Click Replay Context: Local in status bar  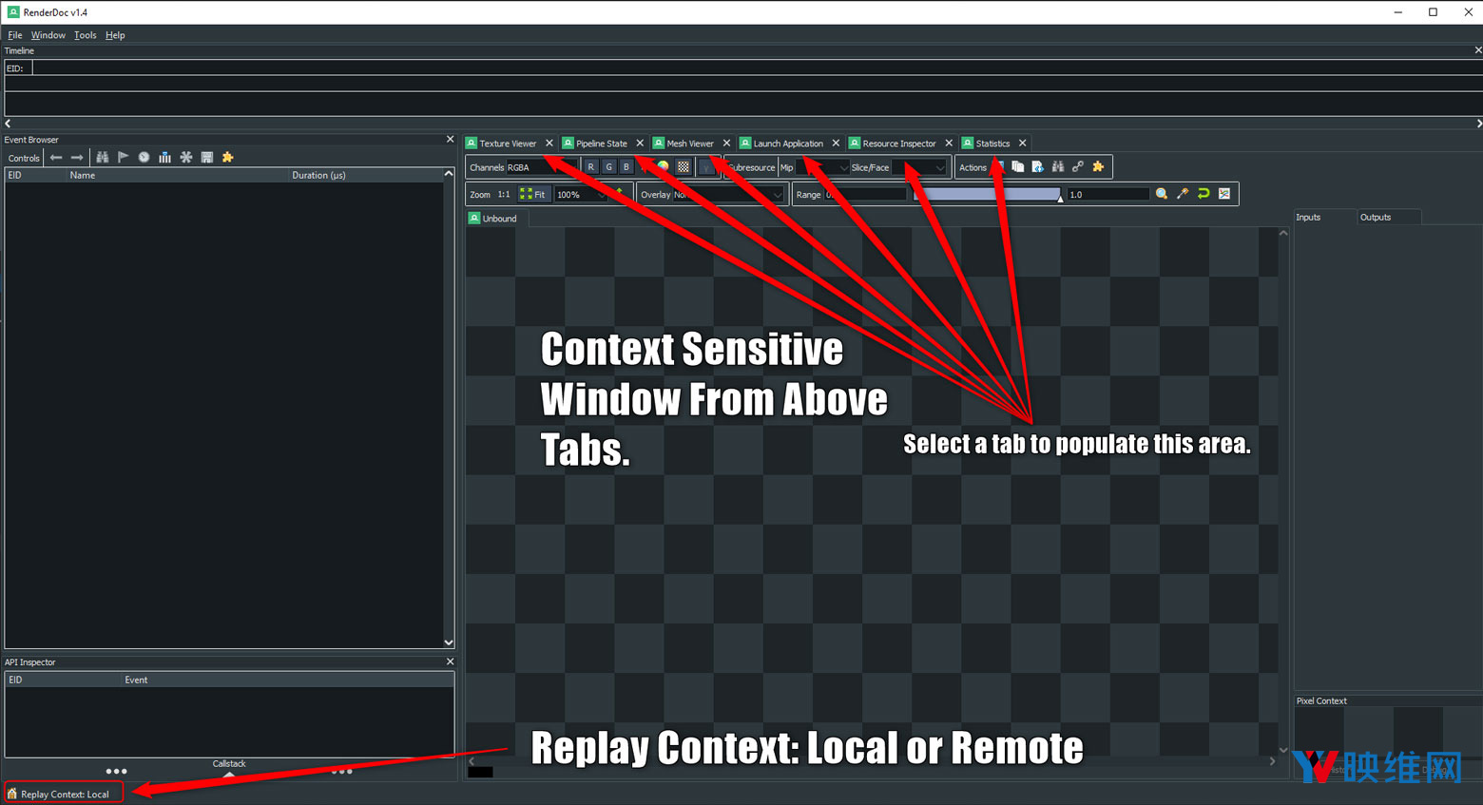[65, 794]
